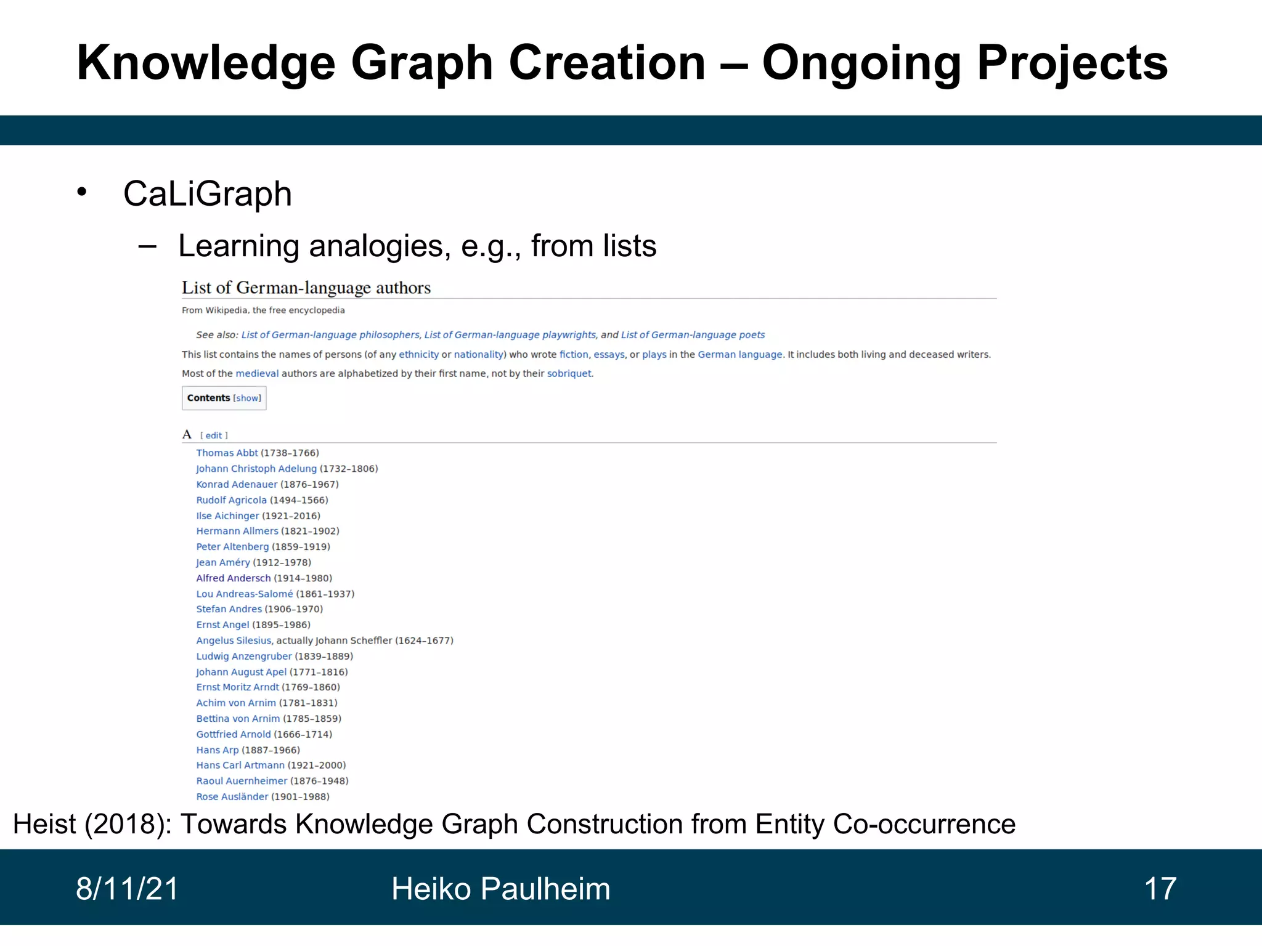The height and width of the screenshot is (946, 1262).
Task: Open the Angelus Silesius article
Action: click(234, 641)
